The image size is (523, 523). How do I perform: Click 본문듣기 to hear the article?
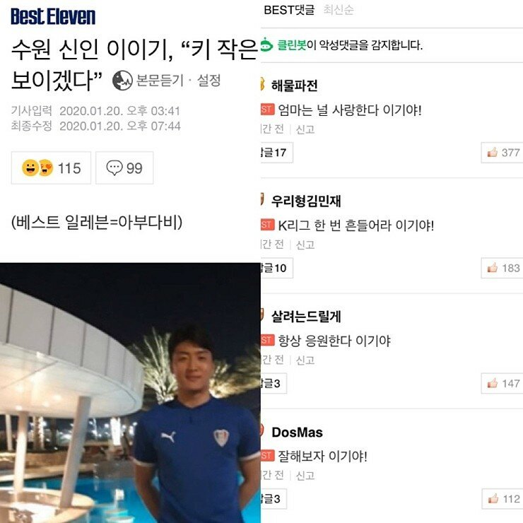pos(160,81)
